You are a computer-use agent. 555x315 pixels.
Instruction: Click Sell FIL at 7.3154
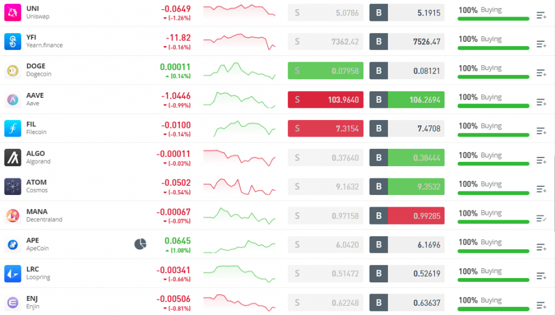click(326, 129)
